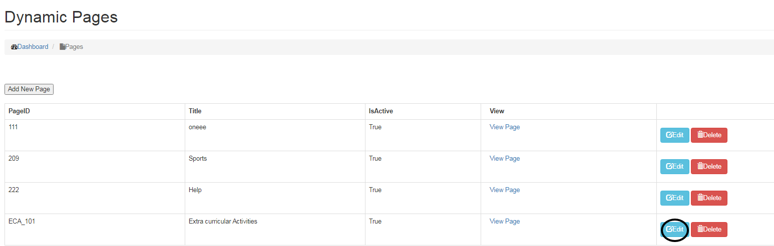774x246 pixels.
Task: Delete the Sports page
Action: tap(709, 167)
